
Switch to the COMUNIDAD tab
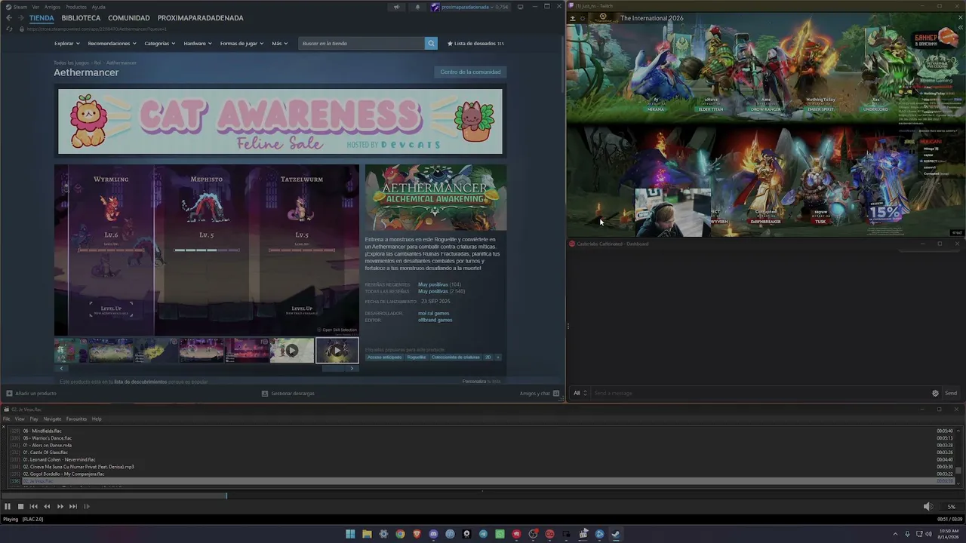click(128, 18)
